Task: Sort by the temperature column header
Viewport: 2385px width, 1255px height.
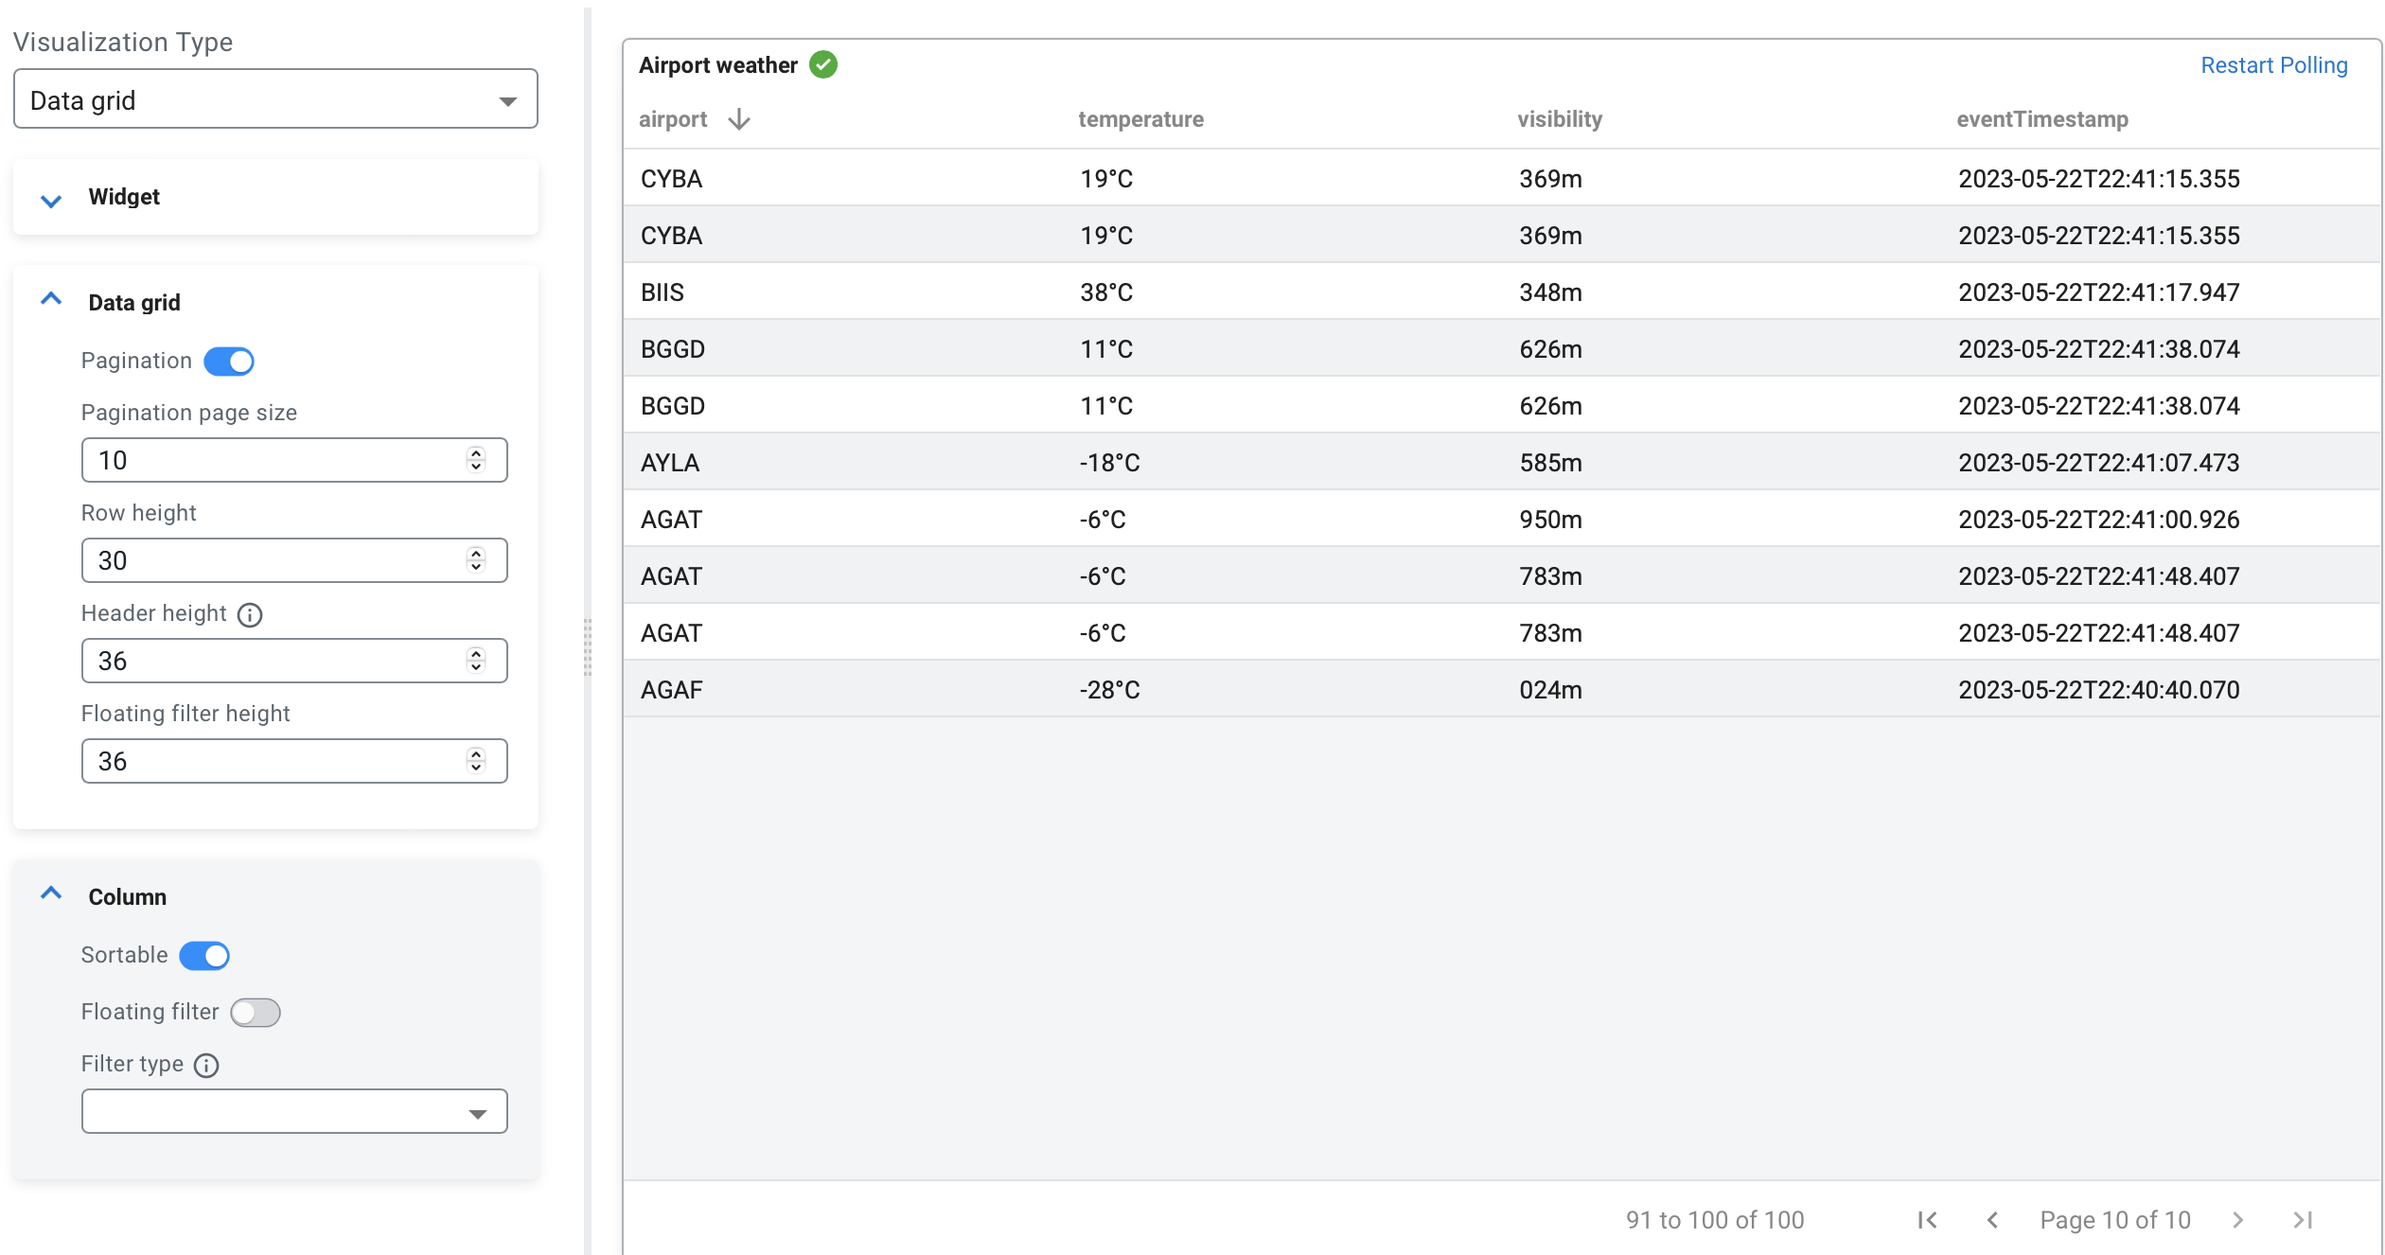Action: [1140, 119]
